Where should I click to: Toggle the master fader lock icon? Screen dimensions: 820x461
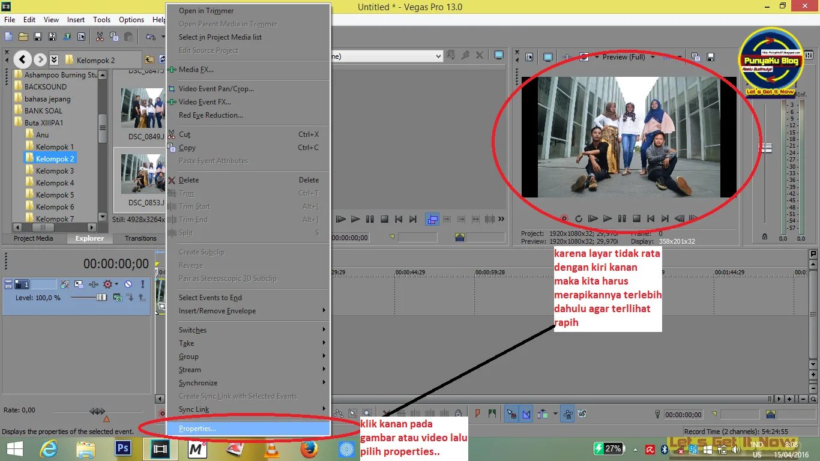764,238
